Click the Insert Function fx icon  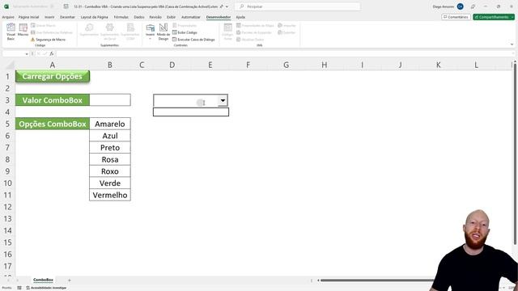click(52, 54)
